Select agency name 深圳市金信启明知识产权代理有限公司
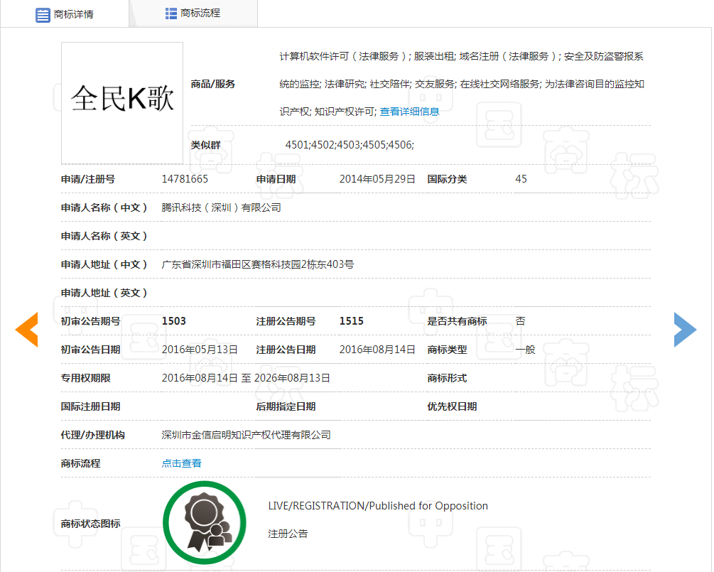The height and width of the screenshot is (572, 714). pyautogui.click(x=247, y=435)
